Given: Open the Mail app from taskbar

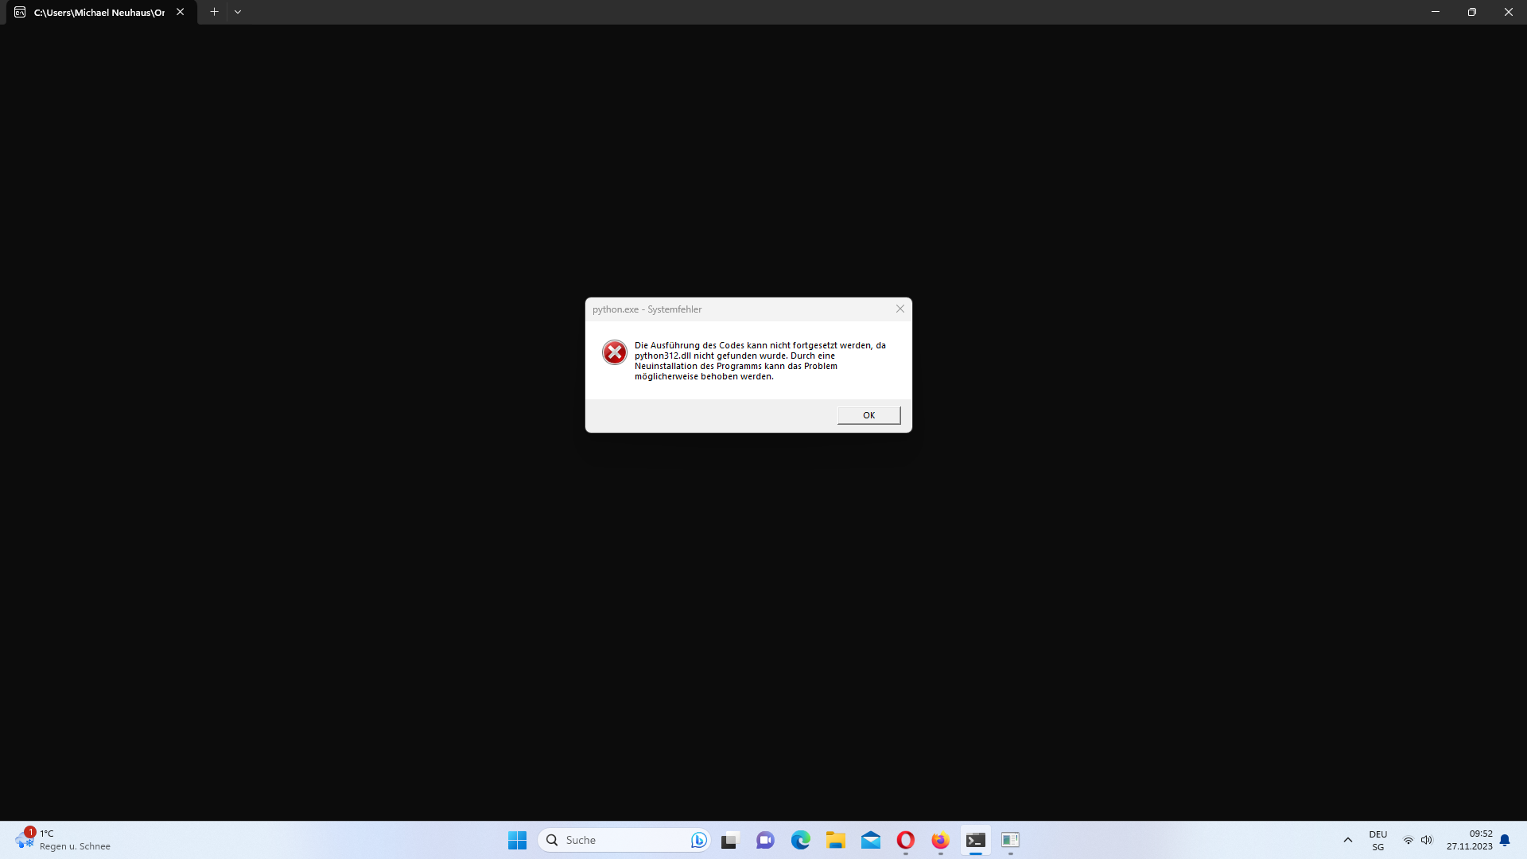Looking at the screenshot, I should (x=871, y=840).
